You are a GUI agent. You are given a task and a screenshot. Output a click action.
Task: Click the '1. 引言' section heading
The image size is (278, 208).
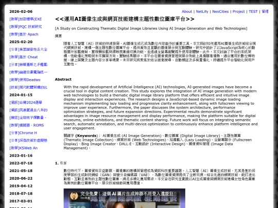coord(61,163)
